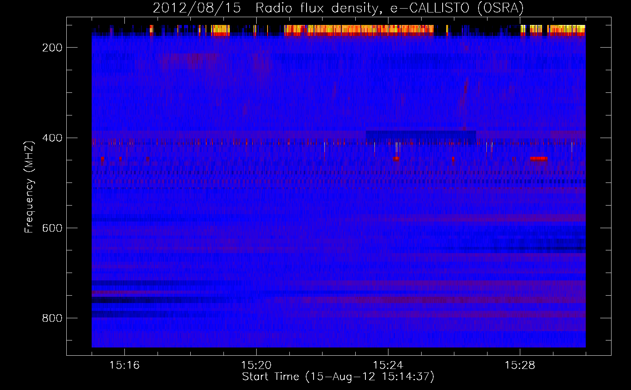Click the "600" frequency tick label

pos(52,228)
